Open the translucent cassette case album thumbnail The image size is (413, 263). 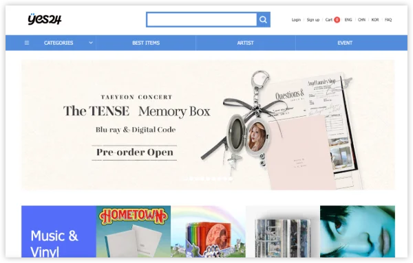(x=283, y=231)
